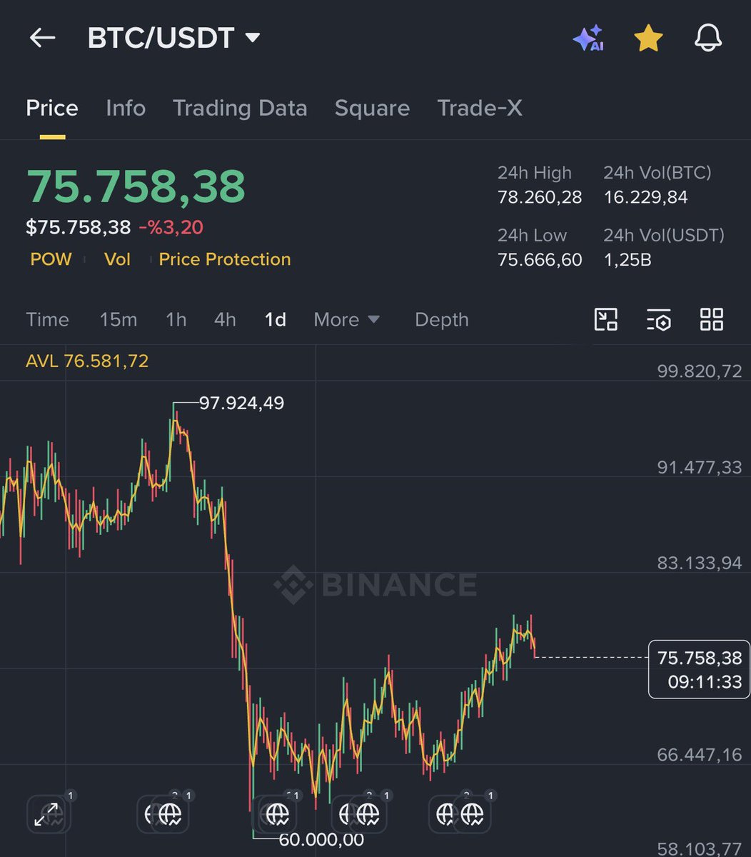The width and height of the screenshot is (751, 857).
Task: Switch to the Depth chart view
Action: pos(442,320)
